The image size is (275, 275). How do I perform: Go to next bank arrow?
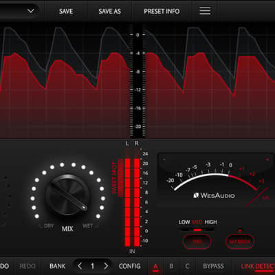(106, 266)
